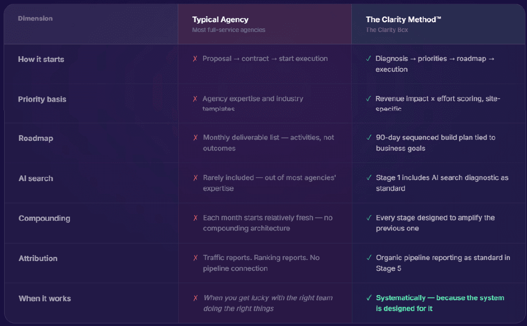Select the 'When it works' row label
The height and width of the screenshot is (326, 527).
[45, 299]
